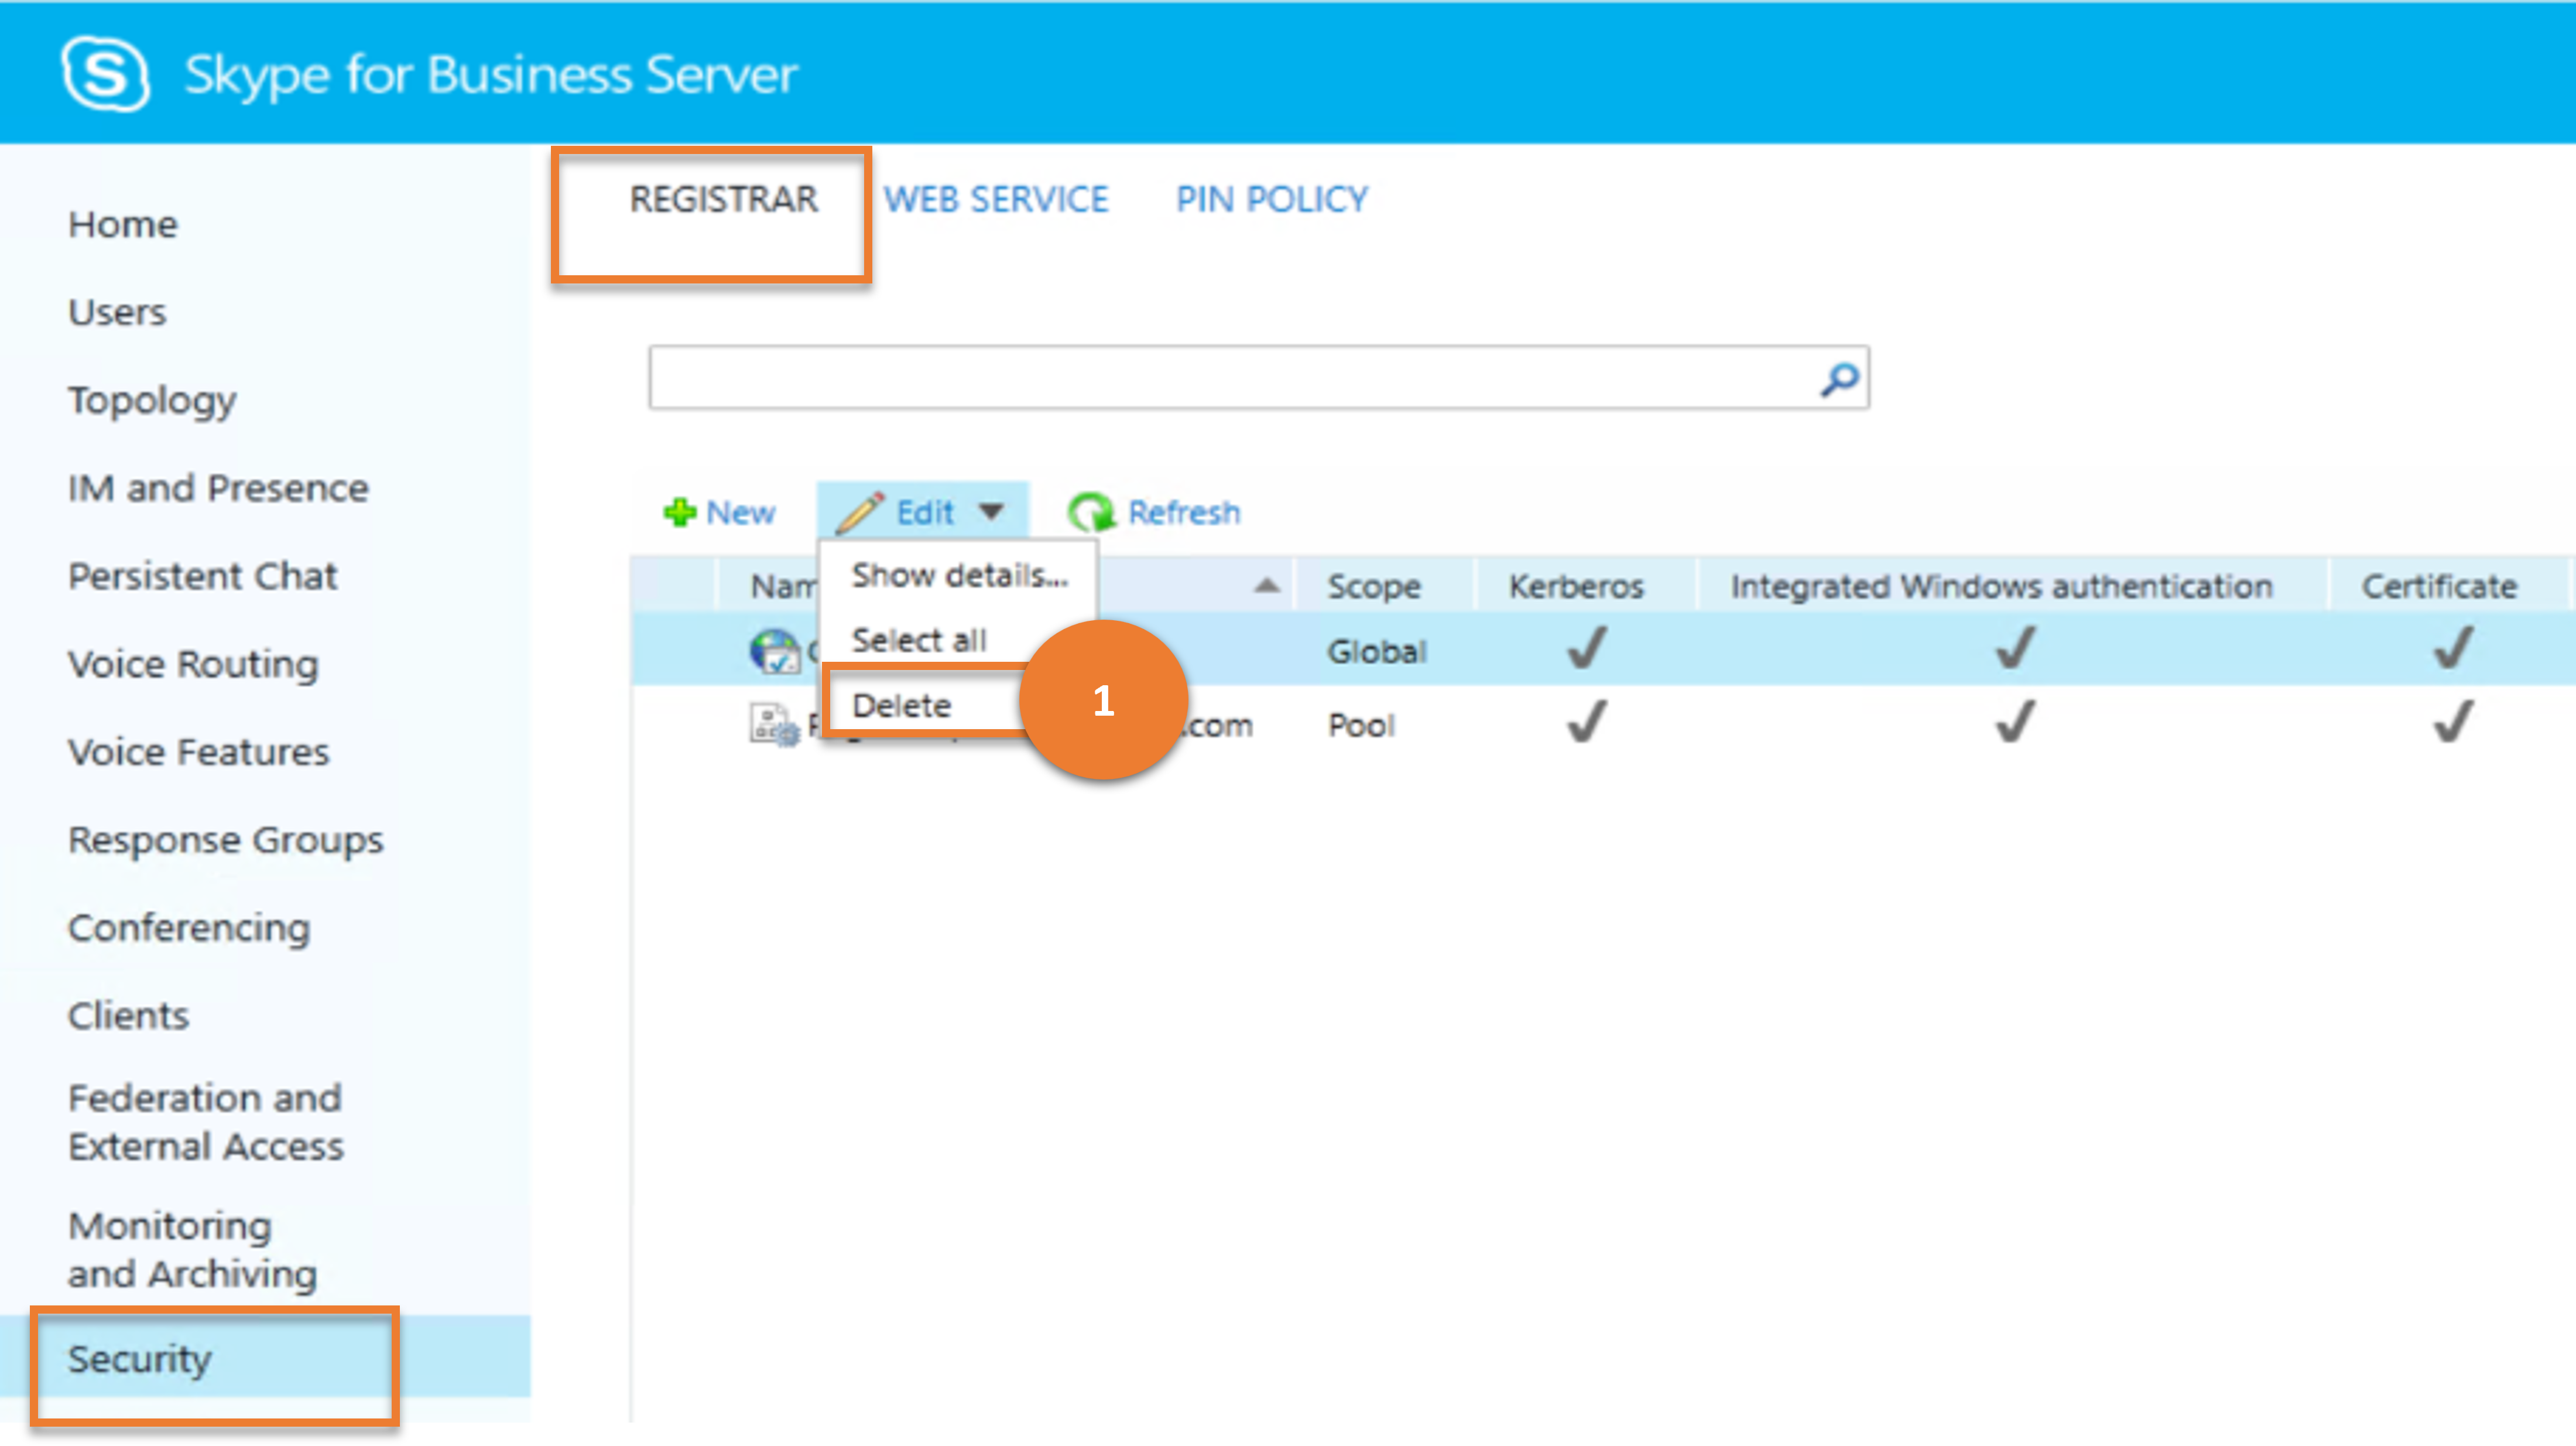Click the New button label

click(740, 512)
